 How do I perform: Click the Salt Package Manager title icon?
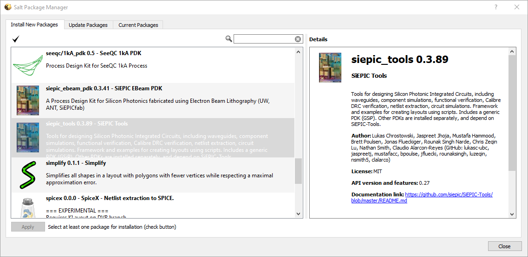point(7,7)
